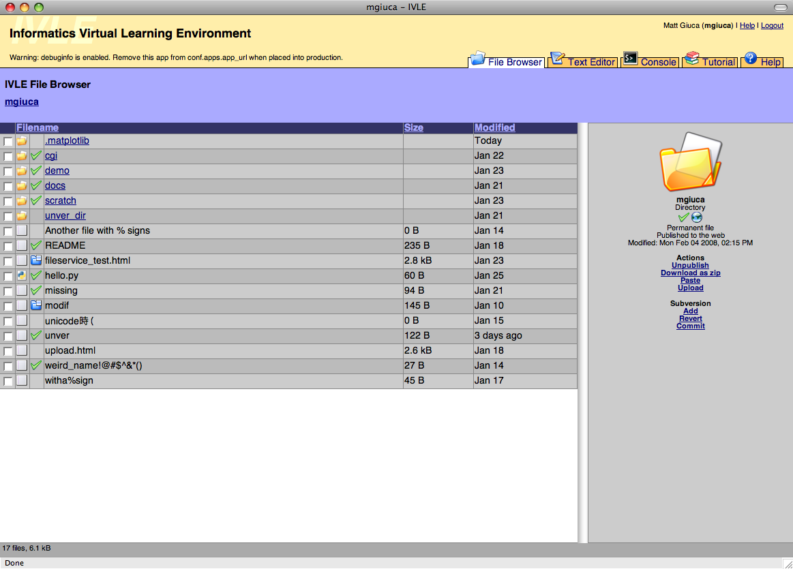
Task: Tick the checkbox for witha%sign
Action: (x=8, y=381)
